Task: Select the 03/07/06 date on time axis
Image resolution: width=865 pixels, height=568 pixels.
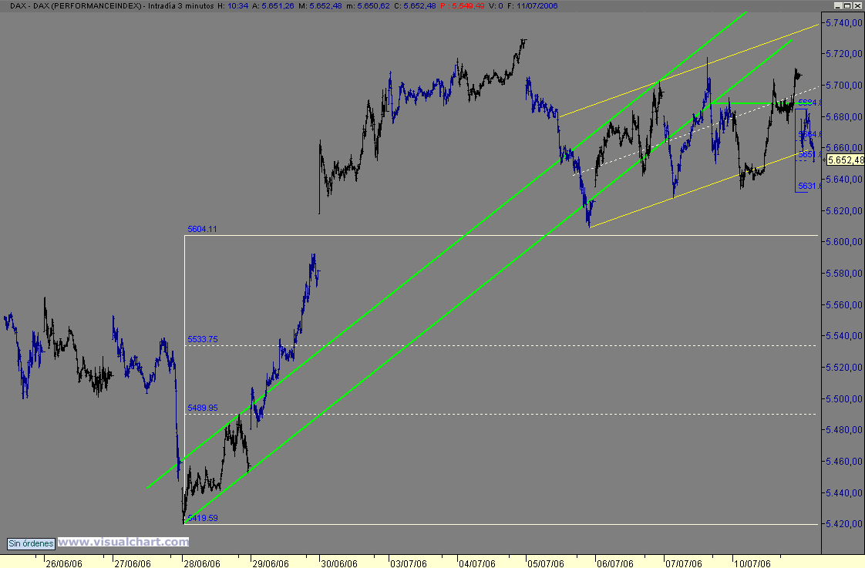Action: [x=409, y=563]
